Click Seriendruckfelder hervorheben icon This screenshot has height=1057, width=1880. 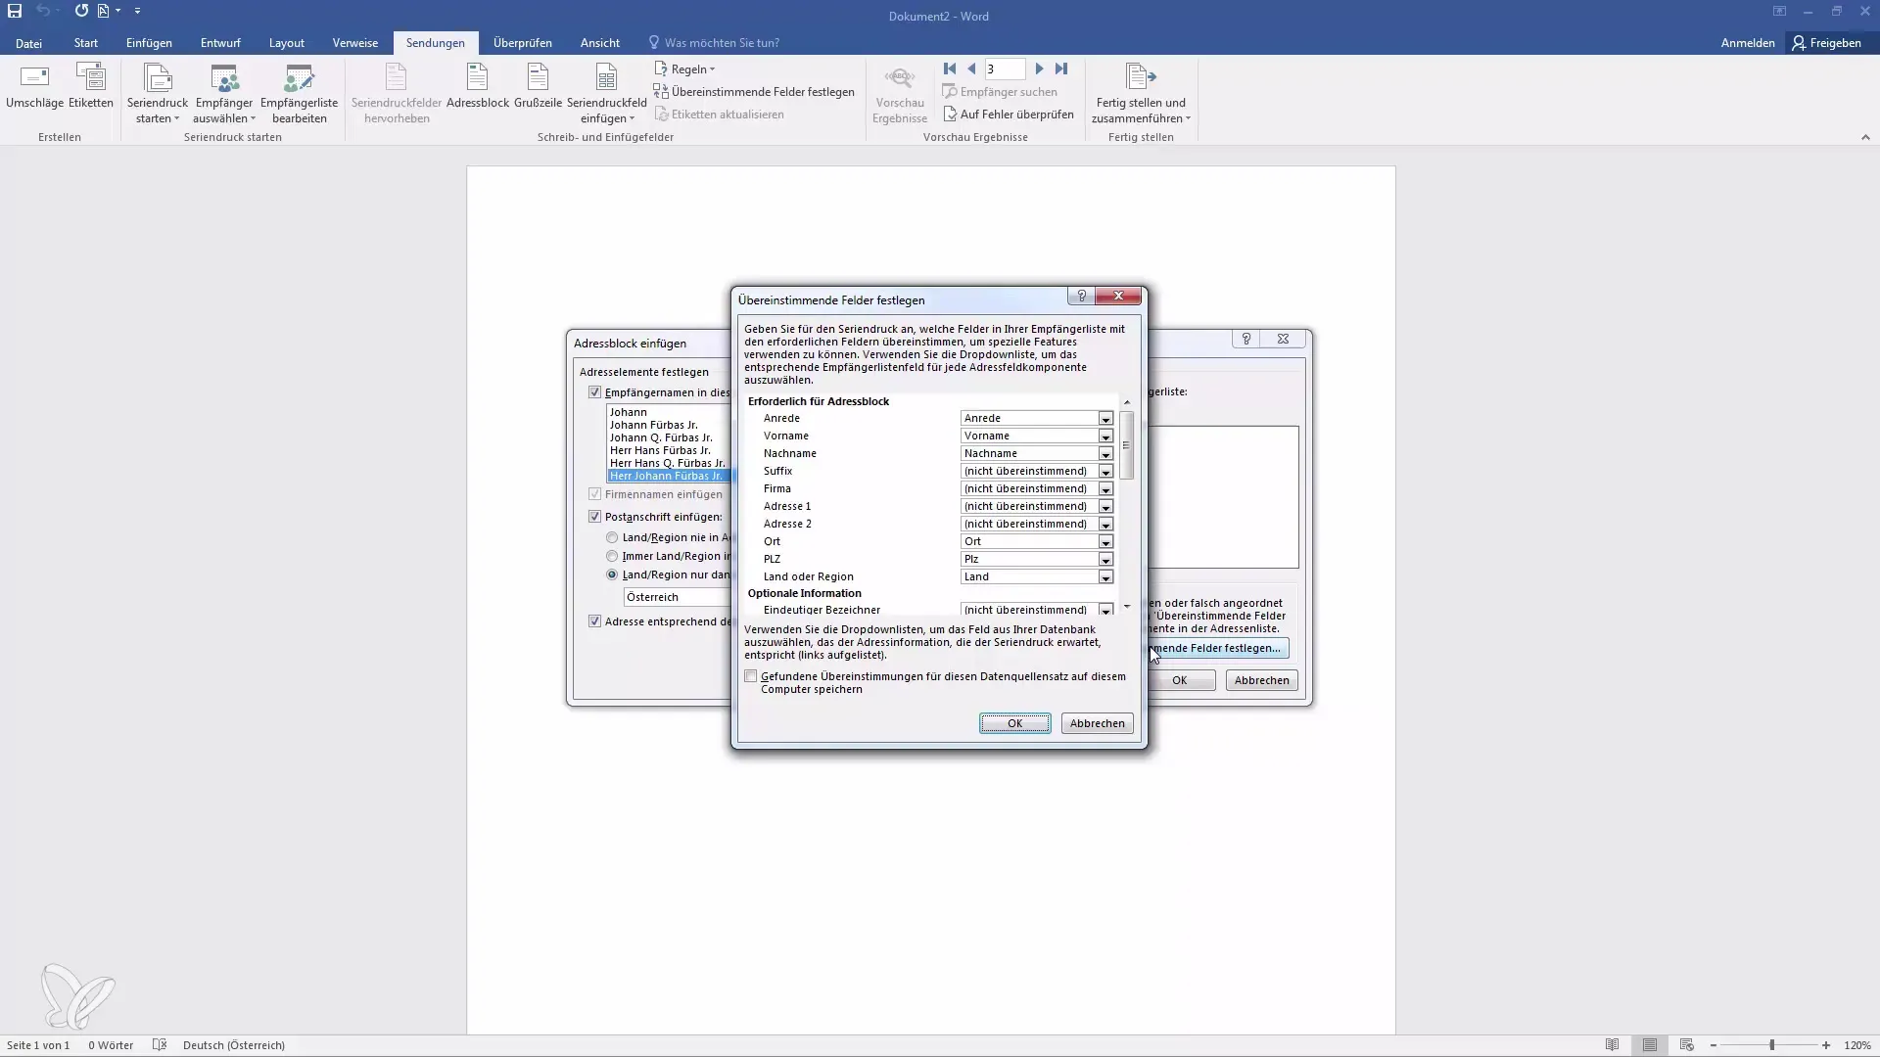click(x=397, y=94)
